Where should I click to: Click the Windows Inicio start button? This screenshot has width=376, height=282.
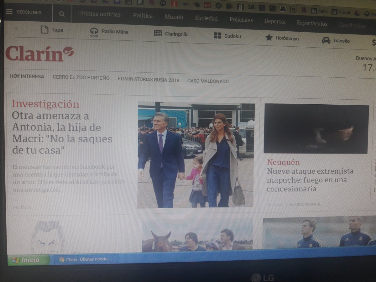pyautogui.click(x=28, y=260)
